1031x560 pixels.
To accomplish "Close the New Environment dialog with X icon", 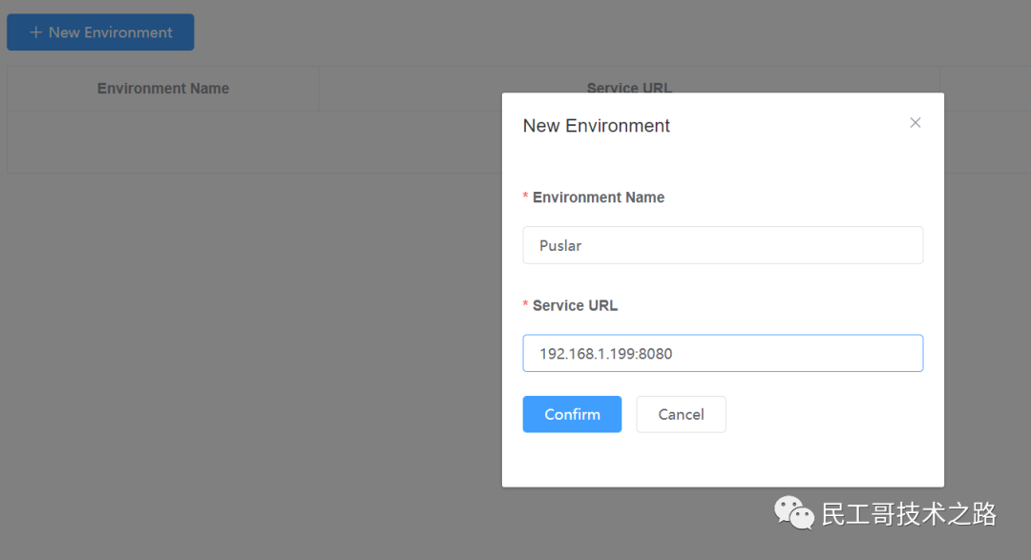I will point(915,123).
